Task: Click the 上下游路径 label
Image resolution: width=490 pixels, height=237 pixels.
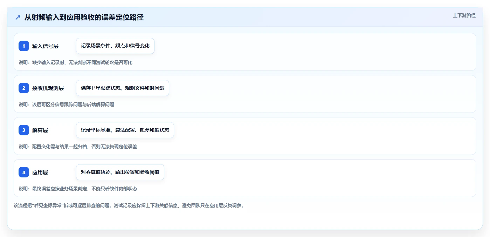Action: pos(464,15)
